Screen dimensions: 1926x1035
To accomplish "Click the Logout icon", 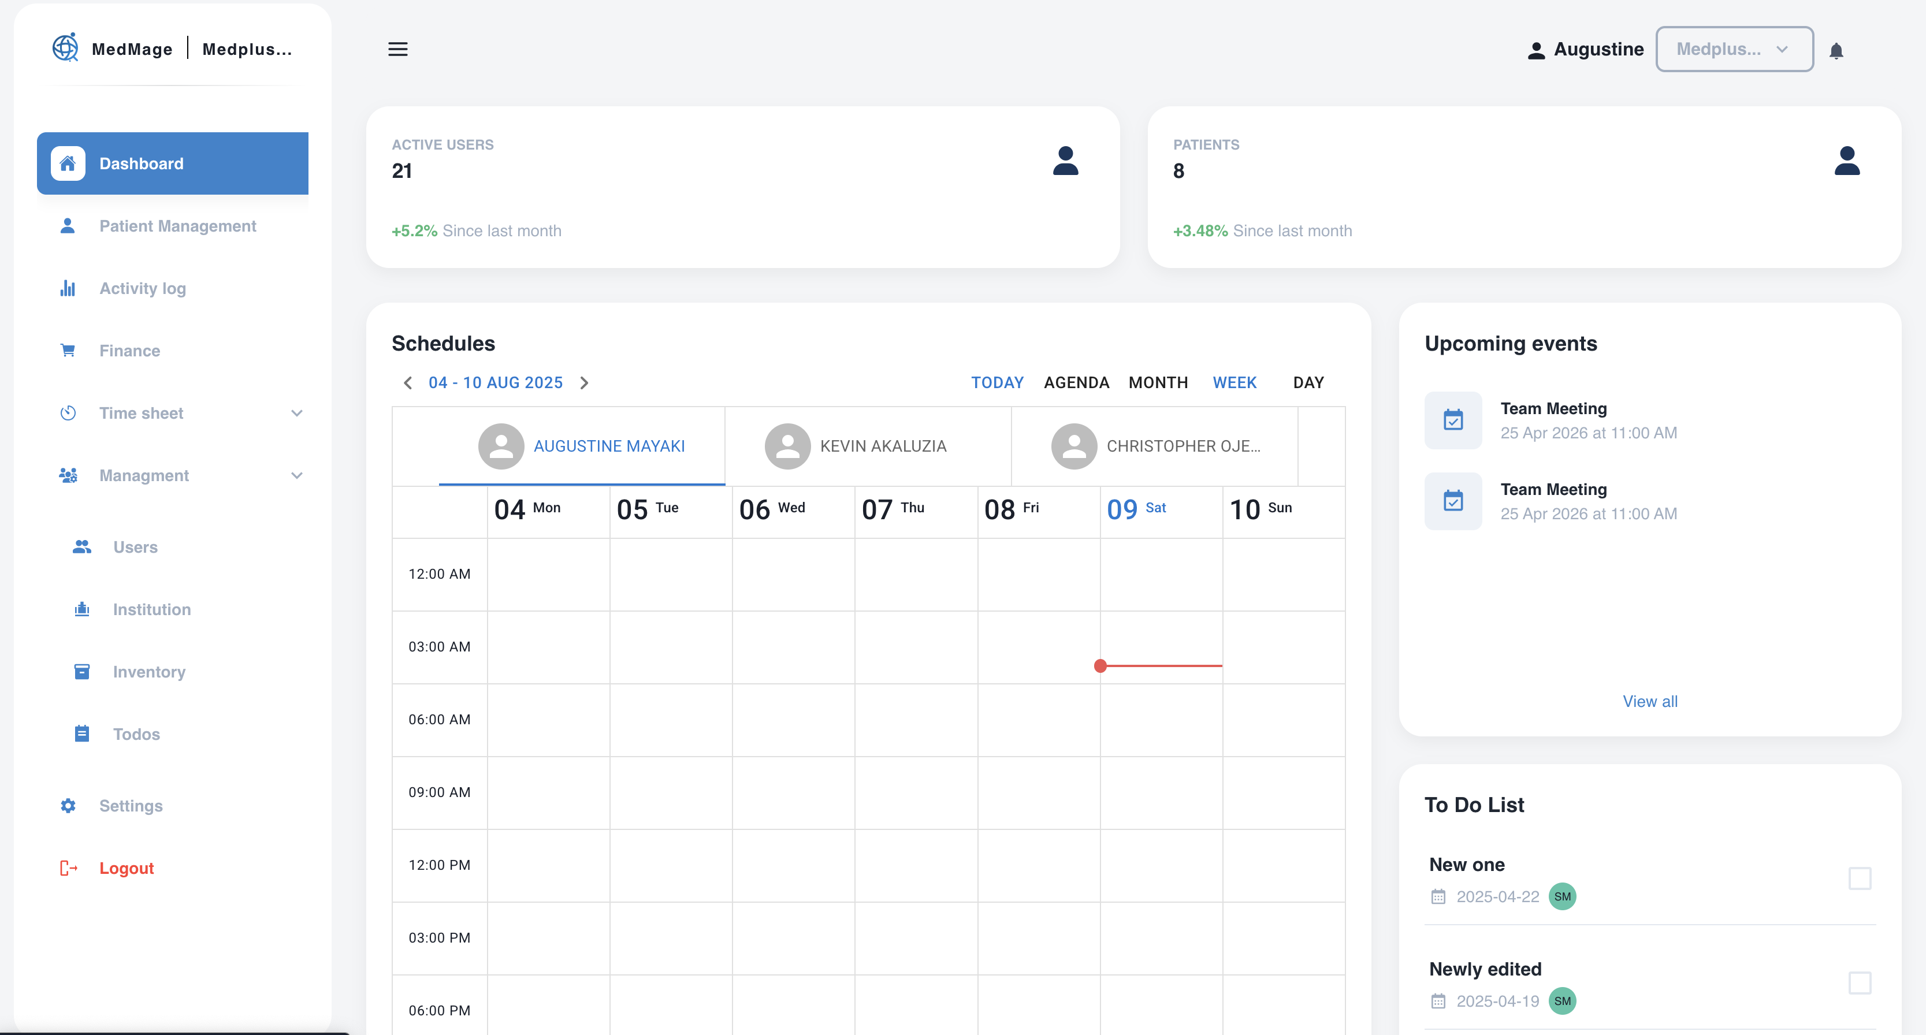I will point(68,867).
